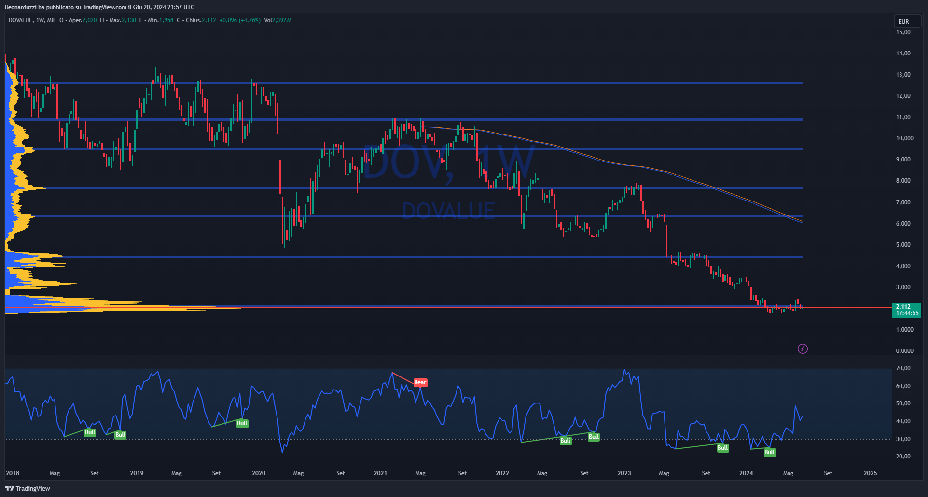Click the 70,00 RSI axis label

click(x=903, y=368)
